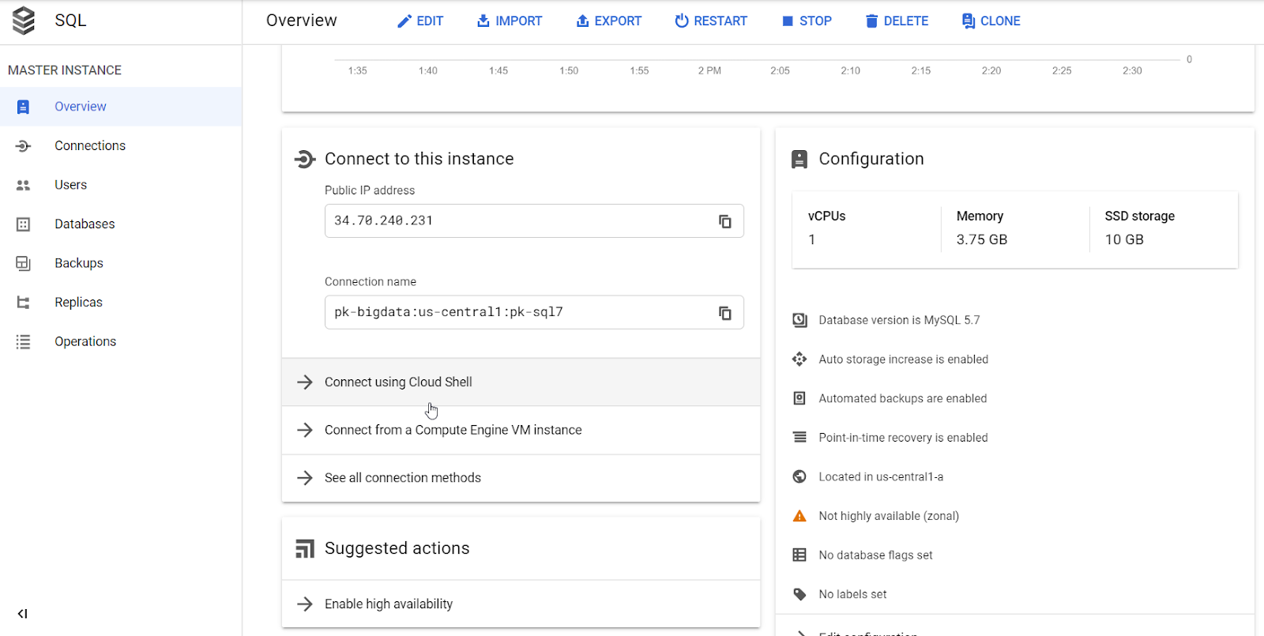
Task: Click the IMPORT button
Action: pyautogui.click(x=510, y=21)
